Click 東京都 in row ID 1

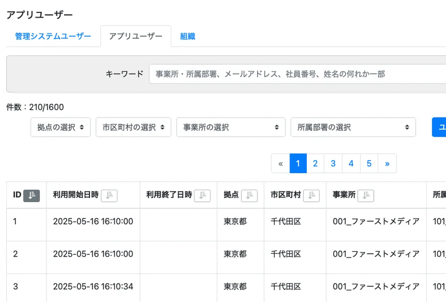coord(235,221)
